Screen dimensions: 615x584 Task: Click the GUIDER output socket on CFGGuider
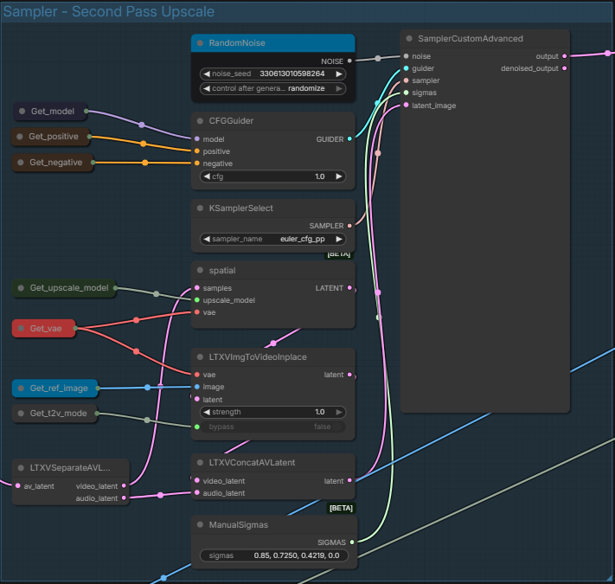click(349, 139)
